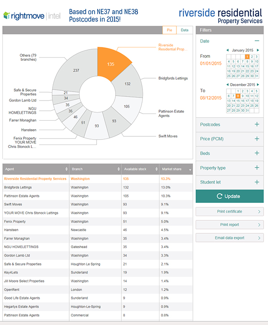
Task: Click the 21 Safe & Secure slice
Action: click(x=66, y=93)
